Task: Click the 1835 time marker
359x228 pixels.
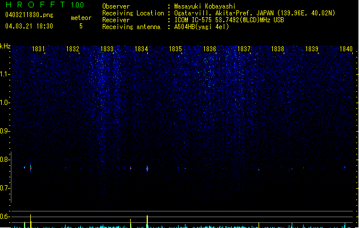Action: [175, 49]
